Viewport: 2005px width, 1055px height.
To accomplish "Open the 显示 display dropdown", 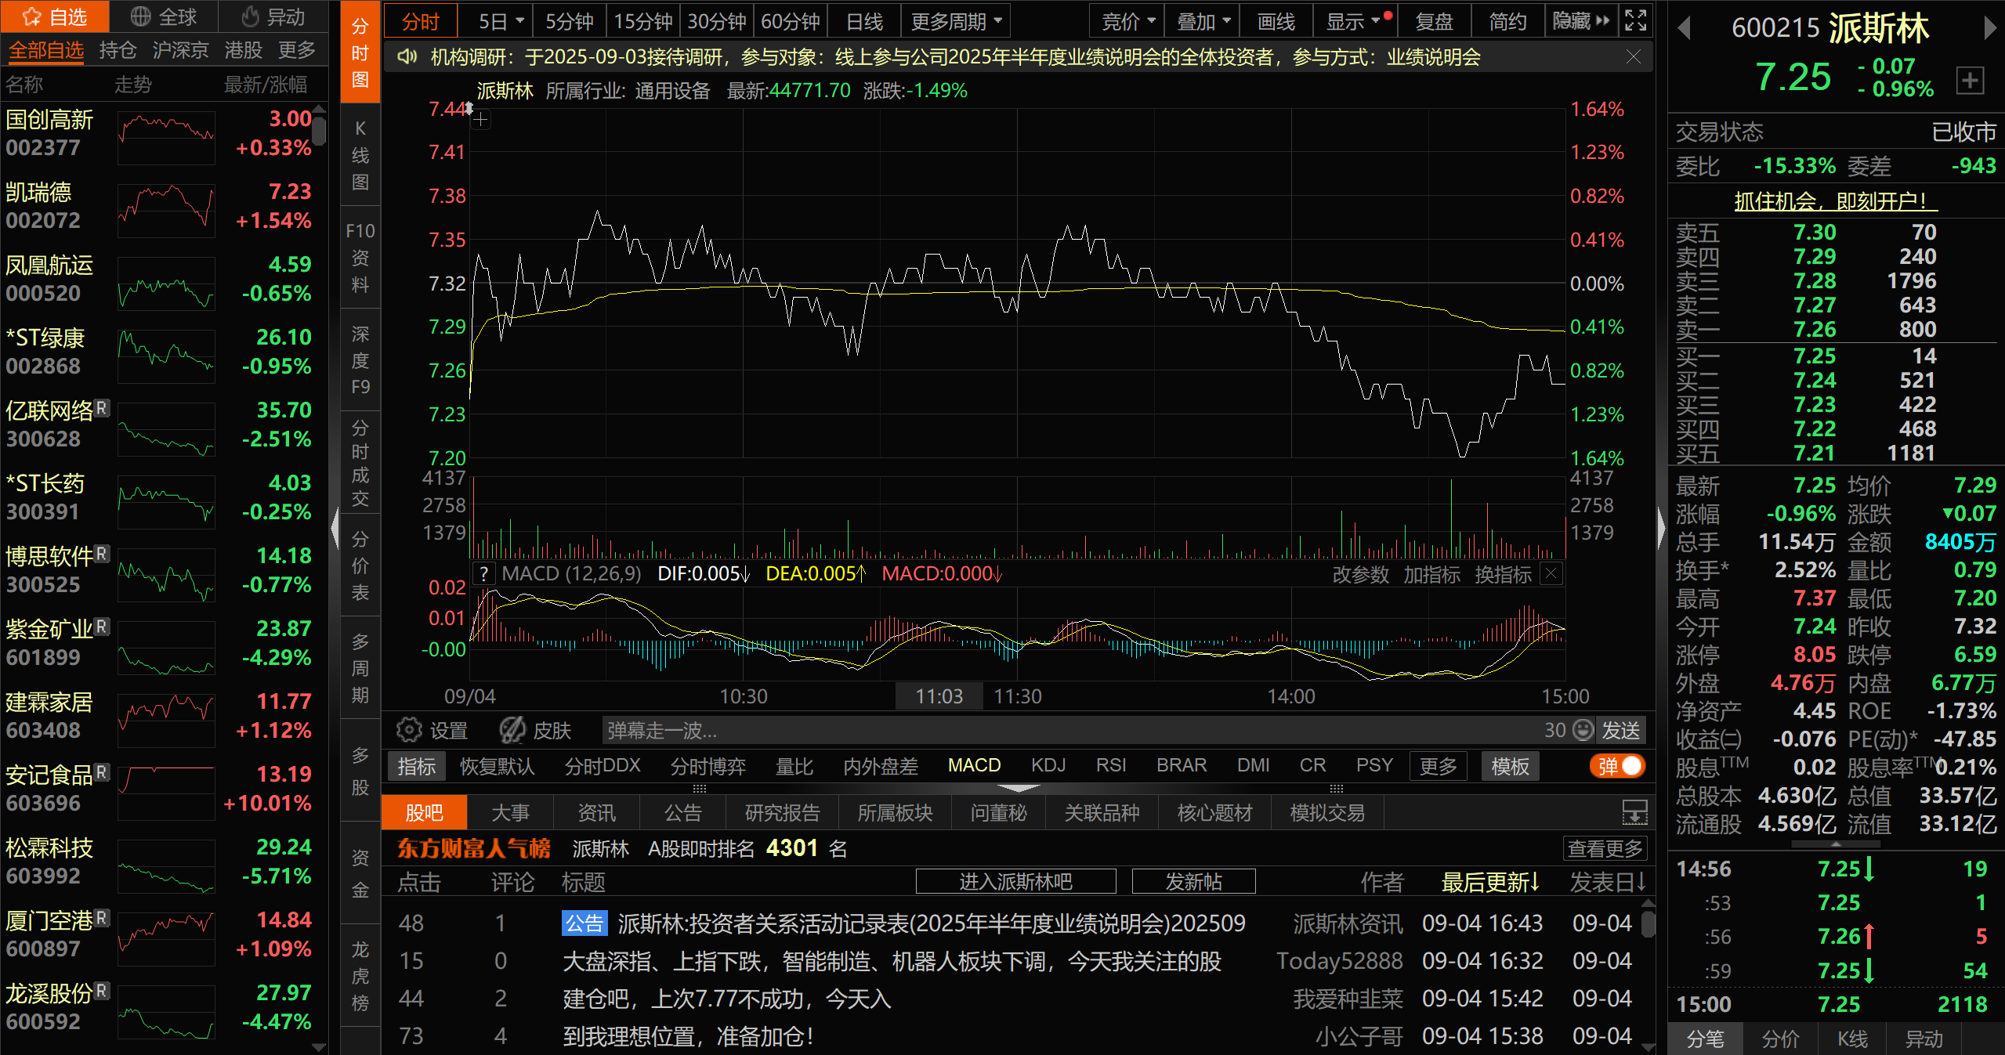I will click(1353, 21).
